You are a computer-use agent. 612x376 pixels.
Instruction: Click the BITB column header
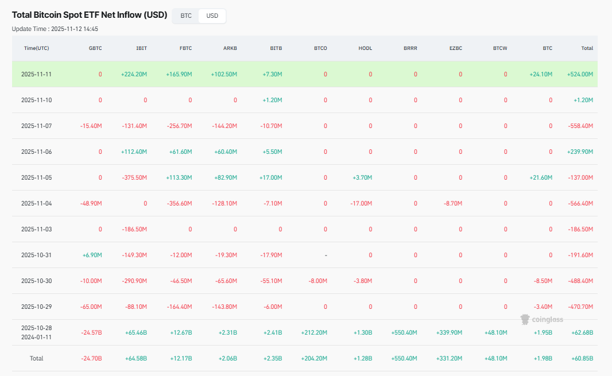click(x=276, y=48)
